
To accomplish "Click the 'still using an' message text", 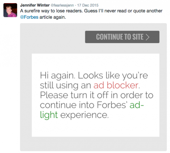I will (x=66, y=86).
